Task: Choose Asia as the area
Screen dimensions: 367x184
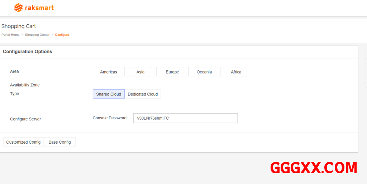Action: (140, 72)
